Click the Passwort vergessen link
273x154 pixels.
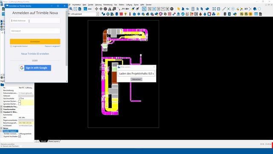point(52,46)
